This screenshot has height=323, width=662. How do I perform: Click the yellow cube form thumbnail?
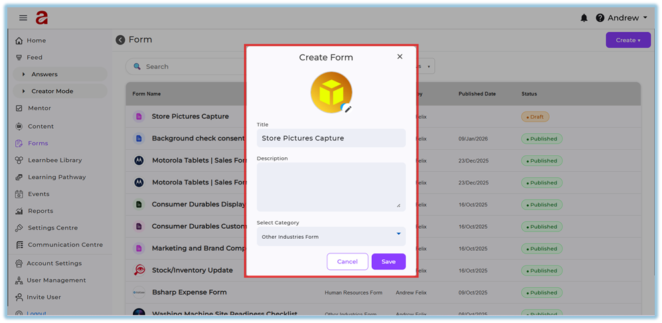331,92
